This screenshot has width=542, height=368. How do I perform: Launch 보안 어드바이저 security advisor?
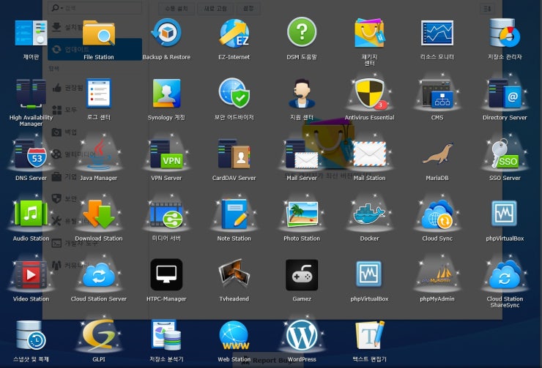tap(234, 93)
